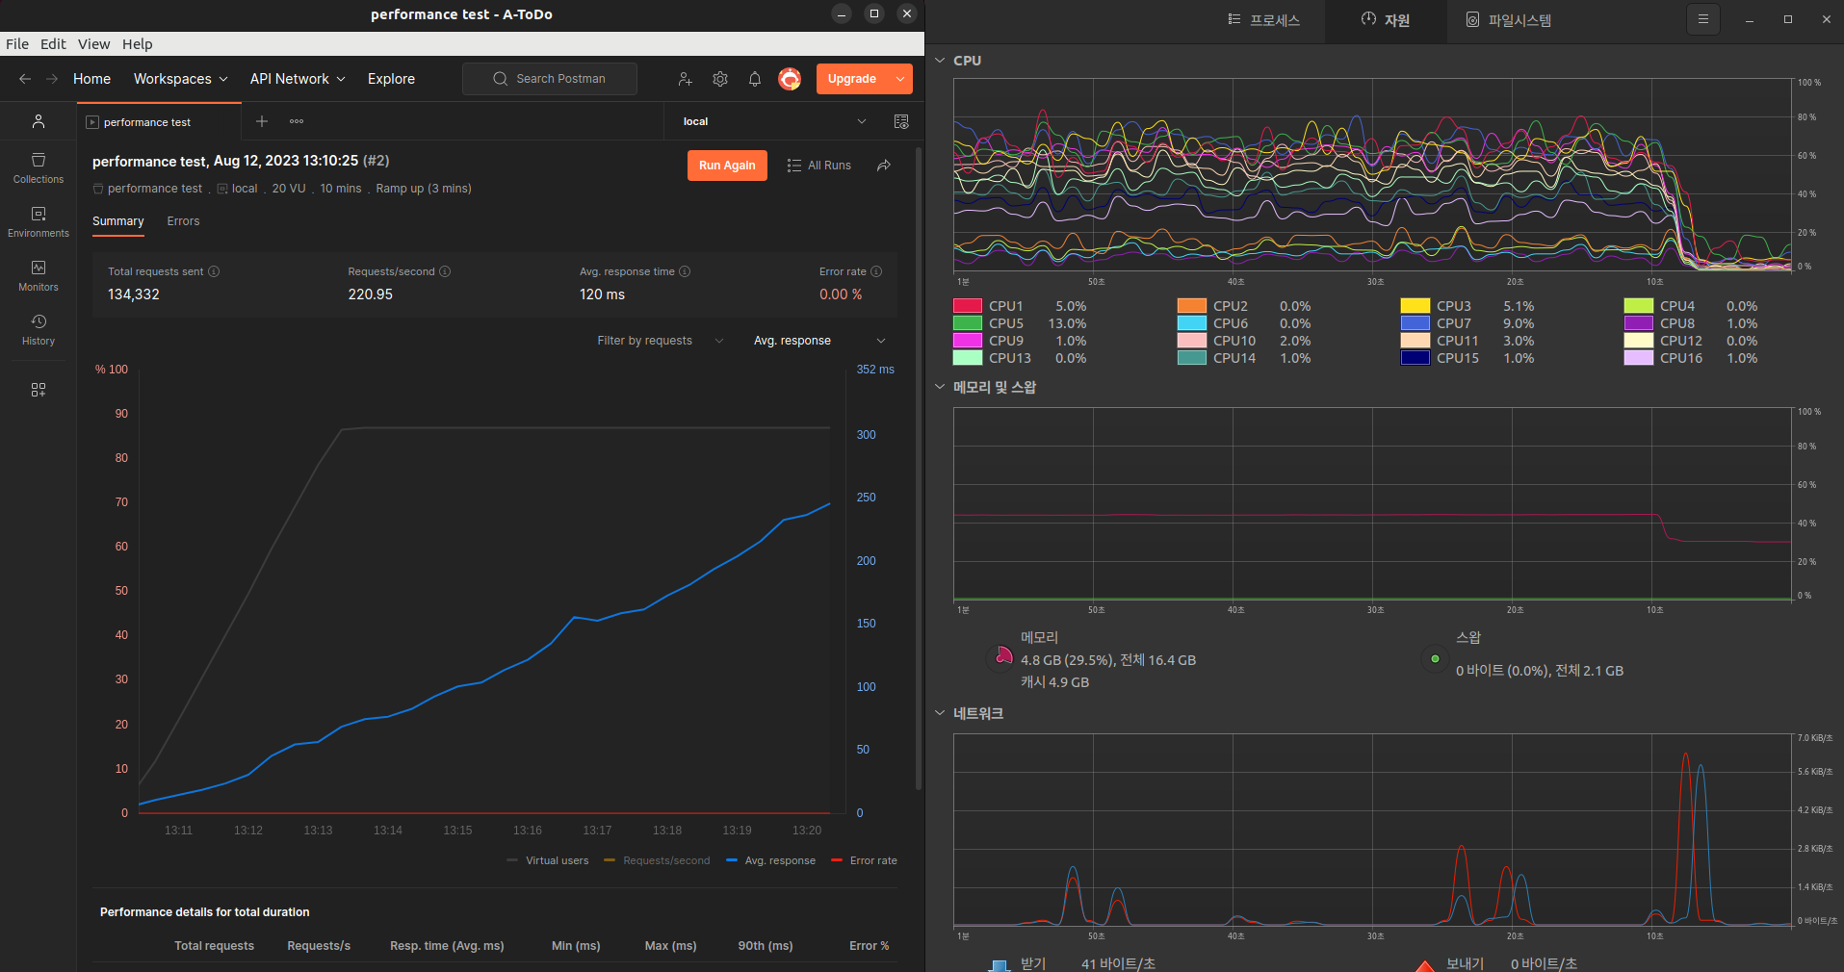Image resolution: width=1844 pixels, height=972 pixels.
Task: Open Filter by requests dropdown
Action: tap(660, 341)
